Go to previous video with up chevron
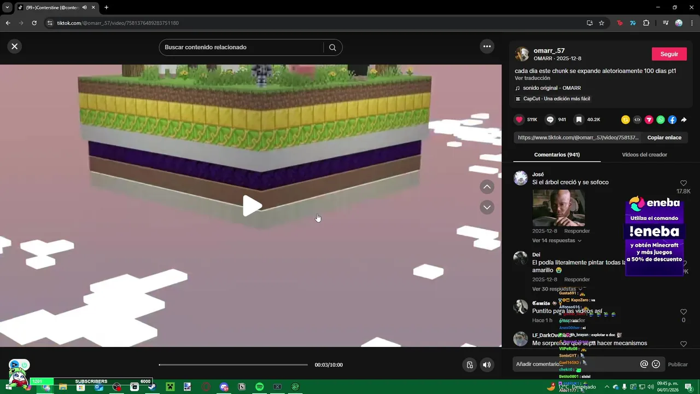This screenshot has width=700, height=394. click(x=487, y=187)
